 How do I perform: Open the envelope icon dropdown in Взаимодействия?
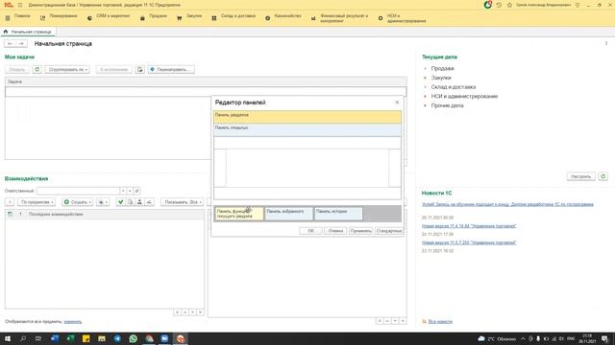pyautogui.click(x=103, y=202)
